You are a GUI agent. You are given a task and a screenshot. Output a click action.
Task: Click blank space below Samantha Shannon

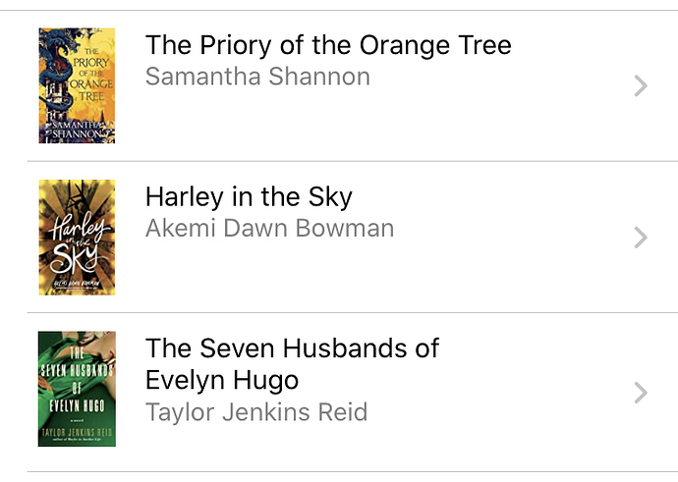coord(346,121)
